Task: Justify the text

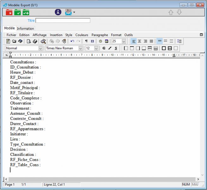Action: [x=151, y=41]
